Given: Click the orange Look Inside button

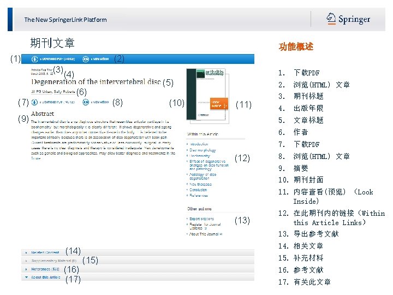Looking at the screenshot, I should coord(219,104).
